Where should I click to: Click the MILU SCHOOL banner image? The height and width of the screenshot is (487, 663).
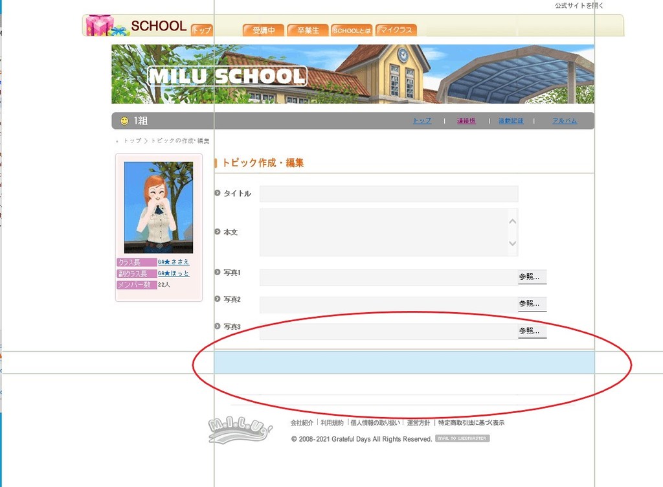353,74
